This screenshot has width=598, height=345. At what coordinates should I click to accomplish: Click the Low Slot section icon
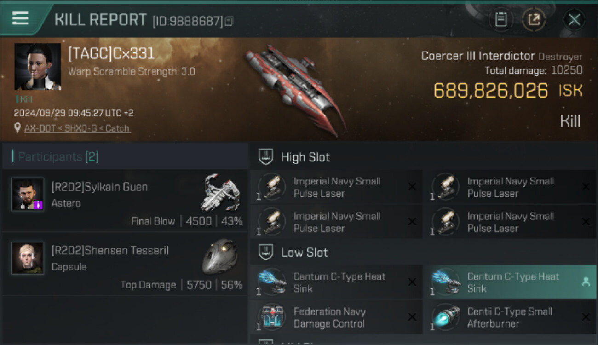[265, 252]
